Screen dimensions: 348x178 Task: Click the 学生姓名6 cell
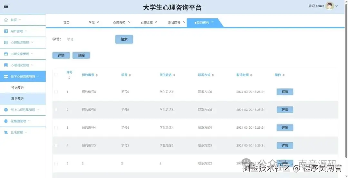[167, 92]
